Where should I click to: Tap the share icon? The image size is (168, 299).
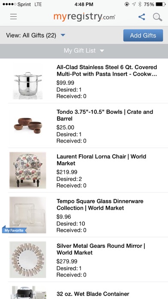pos(142,17)
